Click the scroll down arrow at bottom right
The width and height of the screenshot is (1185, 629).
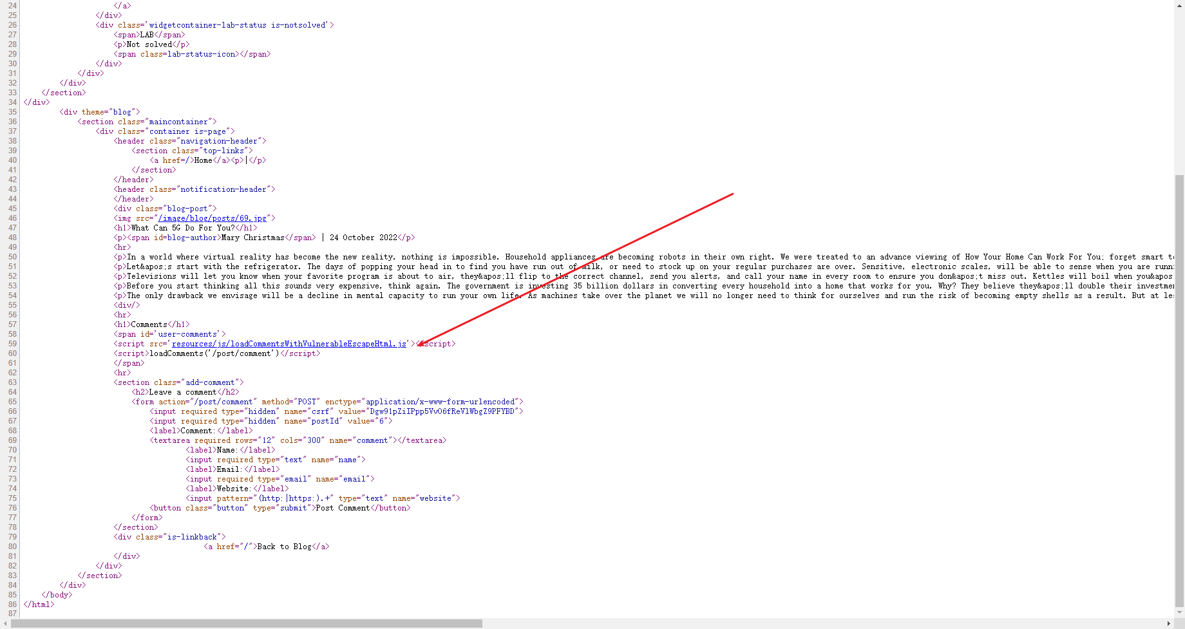[1179, 613]
